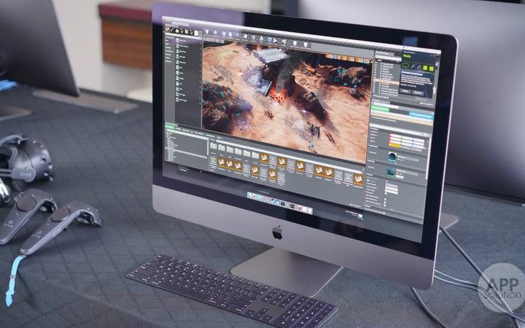
Task: Click the headset status icon in SteamVR window
Action: tap(405, 66)
